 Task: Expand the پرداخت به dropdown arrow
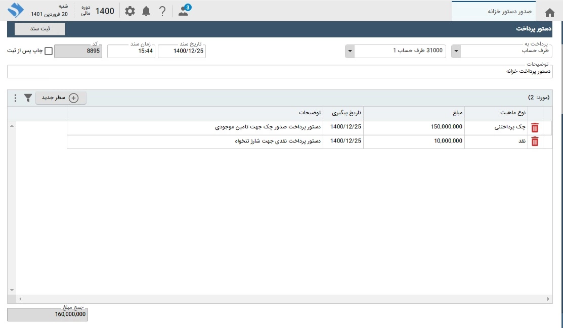click(455, 51)
